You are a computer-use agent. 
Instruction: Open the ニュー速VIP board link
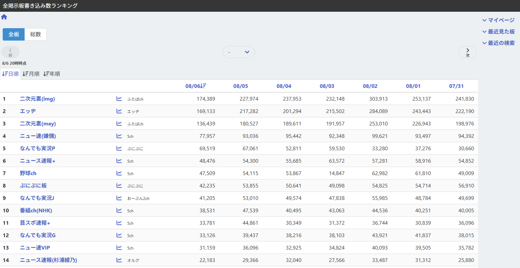tap(35, 248)
